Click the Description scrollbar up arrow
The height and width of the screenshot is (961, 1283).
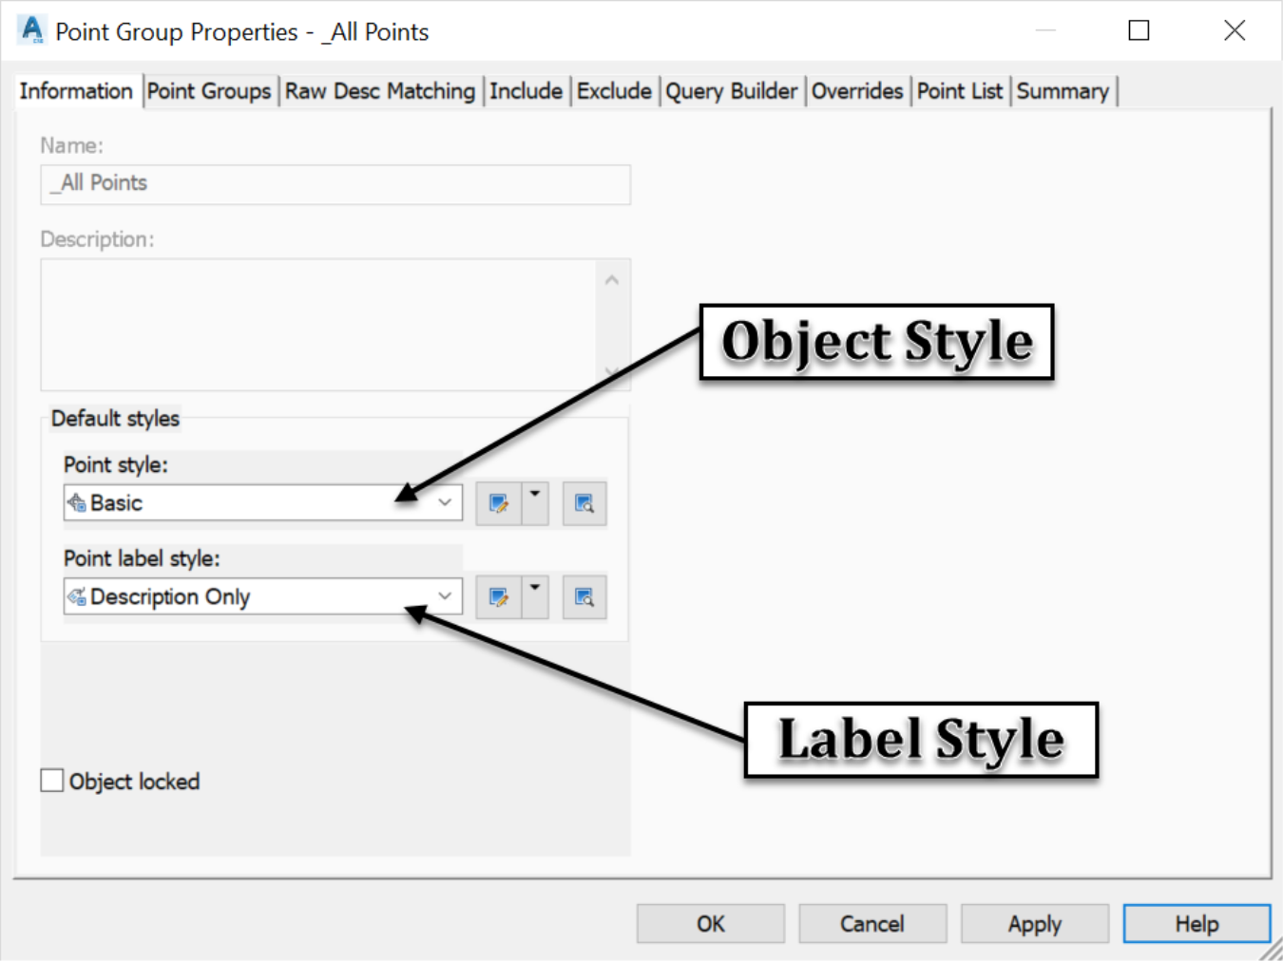612,280
